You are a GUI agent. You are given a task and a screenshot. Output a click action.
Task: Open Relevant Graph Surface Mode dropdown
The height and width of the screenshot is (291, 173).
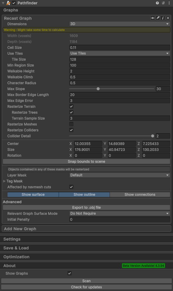pyautogui.click(x=120, y=213)
